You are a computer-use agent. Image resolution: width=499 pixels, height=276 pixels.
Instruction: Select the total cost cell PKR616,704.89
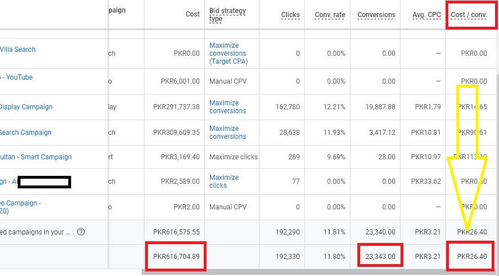tap(176, 257)
